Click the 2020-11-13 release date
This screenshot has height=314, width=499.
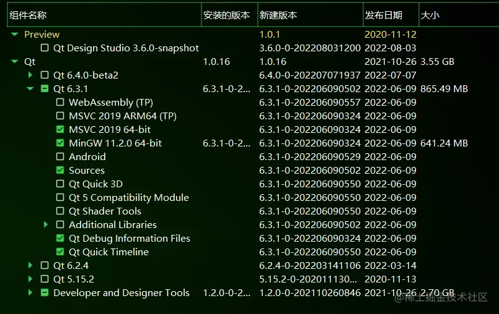(x=391, y=279)
